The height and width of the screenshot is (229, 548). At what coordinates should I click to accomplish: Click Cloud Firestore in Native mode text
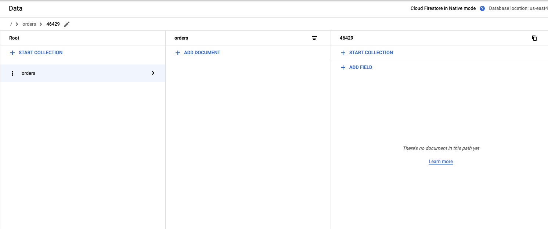(x=443, y=8)
